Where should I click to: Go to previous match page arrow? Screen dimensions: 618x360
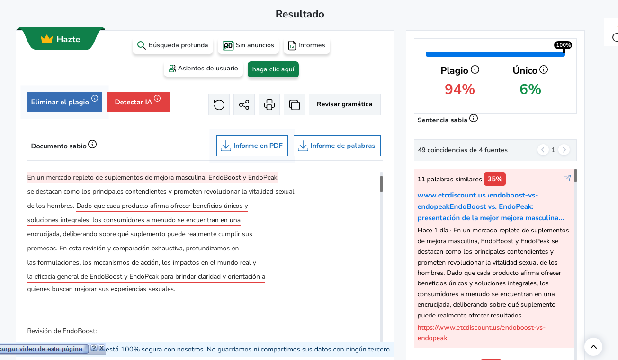[543, 150]
